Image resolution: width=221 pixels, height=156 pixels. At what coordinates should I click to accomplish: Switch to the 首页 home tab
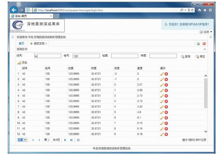[x=21, y=44]
